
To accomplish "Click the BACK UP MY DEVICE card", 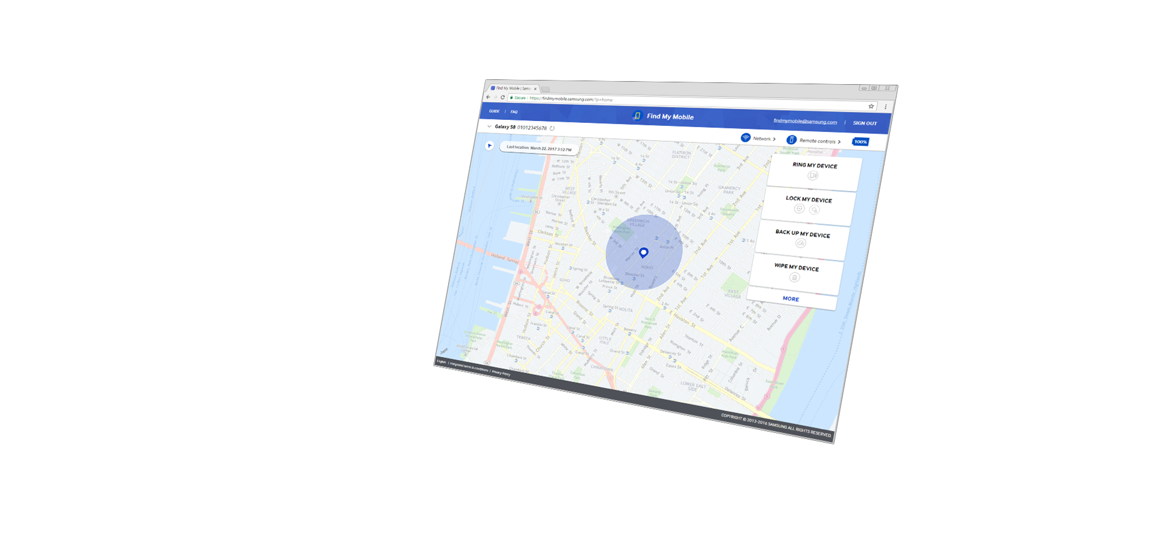I will 803,239.
